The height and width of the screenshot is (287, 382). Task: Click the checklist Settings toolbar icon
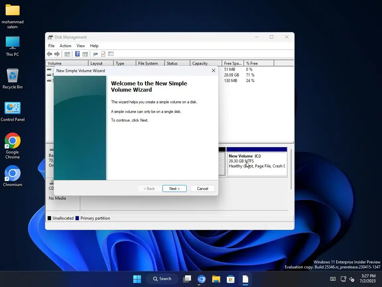click(111, 54)
